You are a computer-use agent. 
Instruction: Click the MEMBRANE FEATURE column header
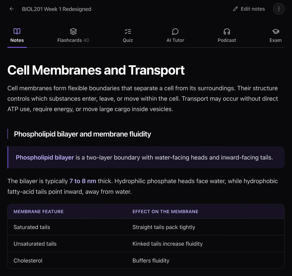click(x=39, y=211)
